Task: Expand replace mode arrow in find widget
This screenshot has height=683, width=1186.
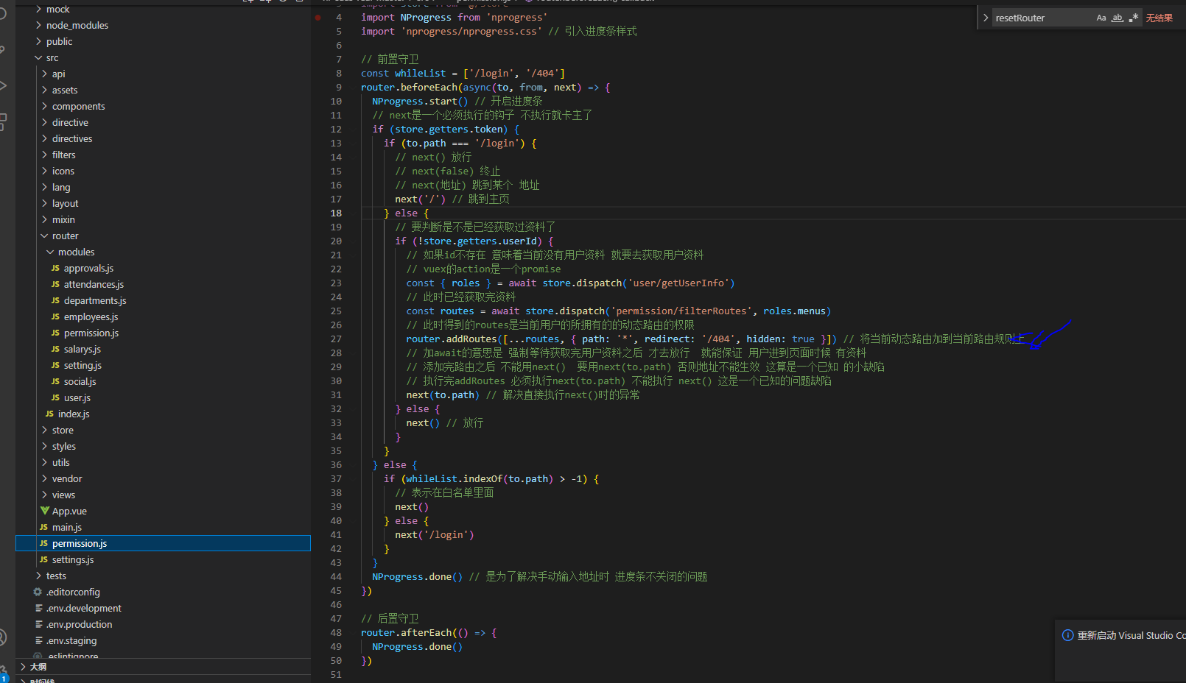Action: (986, 18)
